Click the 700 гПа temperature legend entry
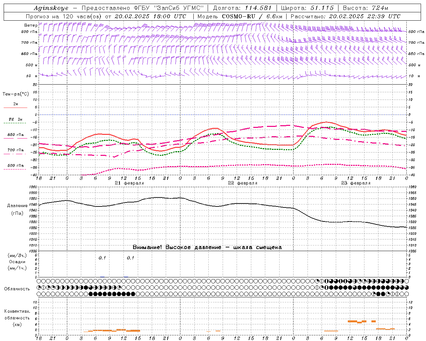The width and height of the screenshot is (426, 341). pyautogui.click(x=16, y=150)
